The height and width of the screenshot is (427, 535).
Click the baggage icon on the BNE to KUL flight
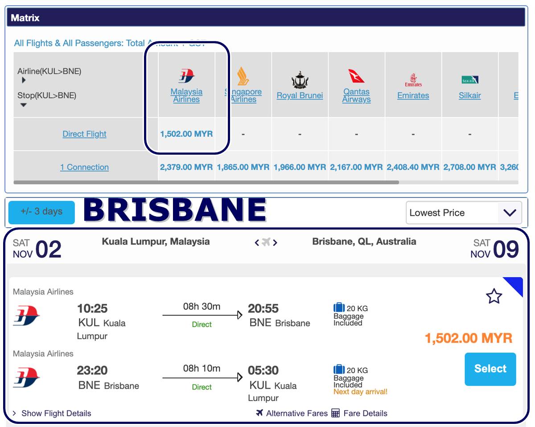339,370
